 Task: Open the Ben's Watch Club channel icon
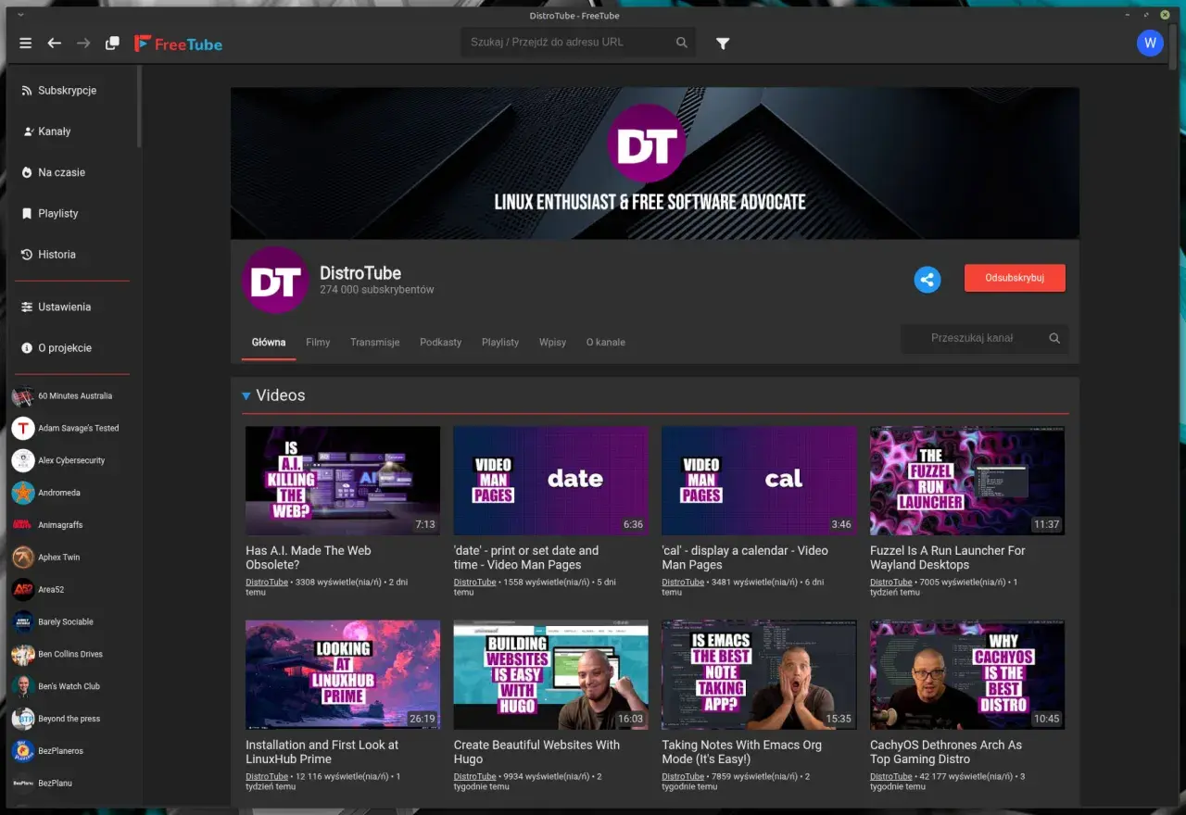point(23,686)
